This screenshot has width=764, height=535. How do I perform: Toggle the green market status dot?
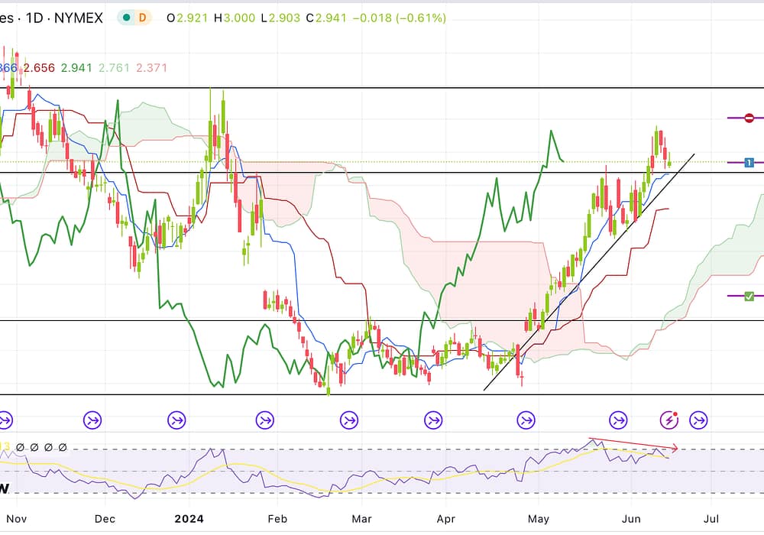tap(126, 18)
